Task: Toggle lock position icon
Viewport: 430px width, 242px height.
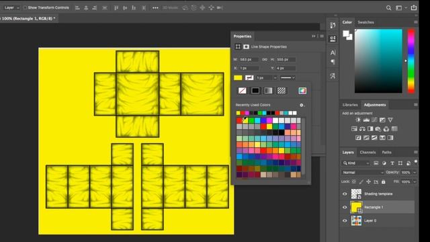Action: pyautogui.click(x=369, y=182)
